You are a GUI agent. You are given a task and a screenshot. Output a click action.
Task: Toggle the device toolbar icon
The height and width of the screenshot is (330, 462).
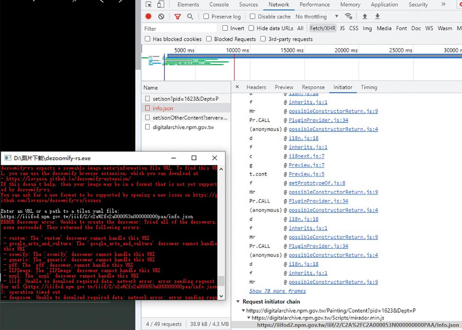160,4
